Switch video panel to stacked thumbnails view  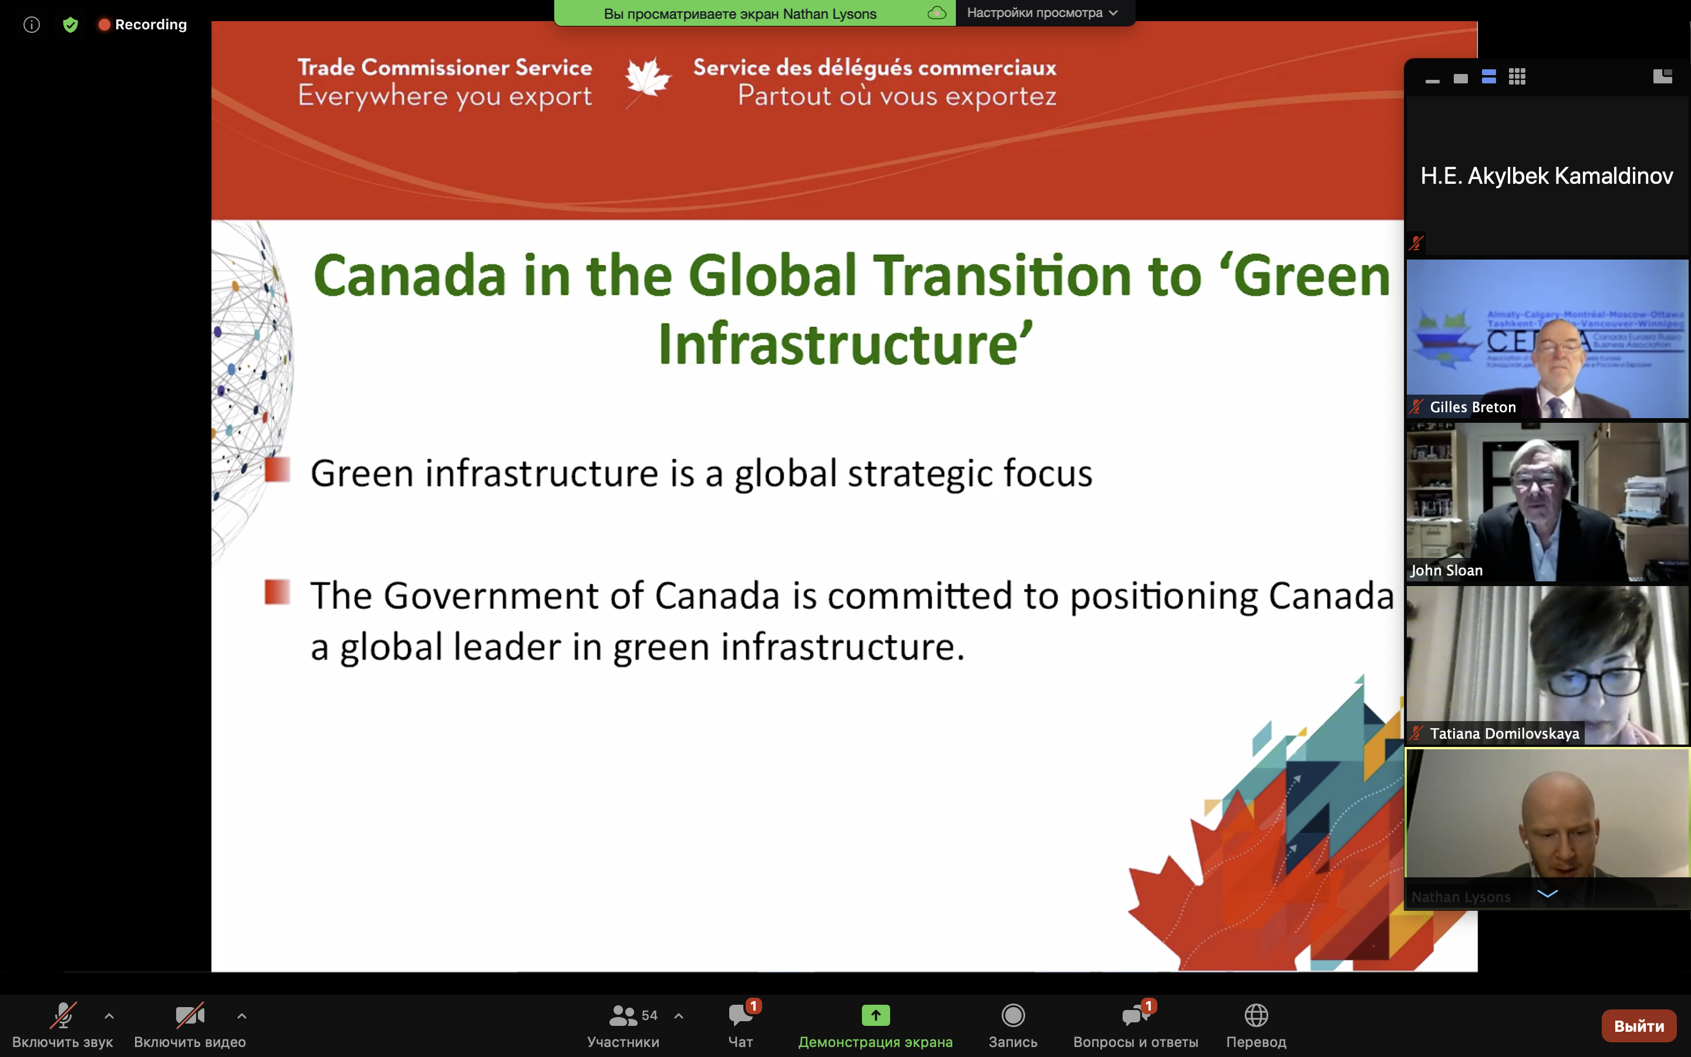point(1489,77)
